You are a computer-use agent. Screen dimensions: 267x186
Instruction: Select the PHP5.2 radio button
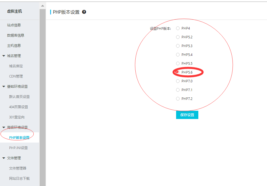tap(178, 37)
